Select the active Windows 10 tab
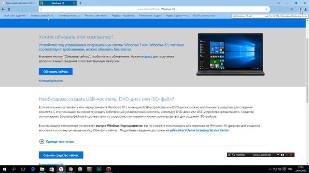309x173 pixels. coord(57,3)
